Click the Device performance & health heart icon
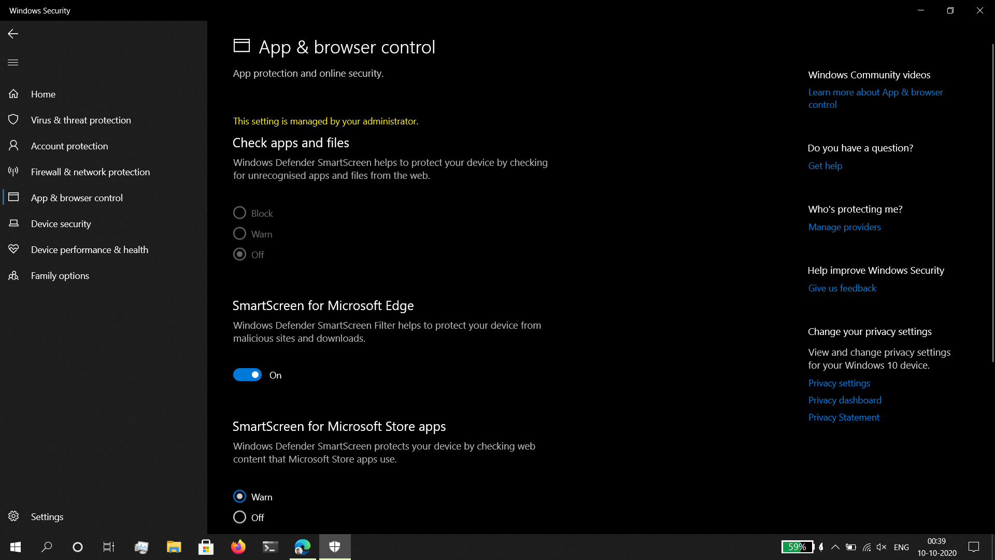995x560 pixels. (x=13, y=249)
